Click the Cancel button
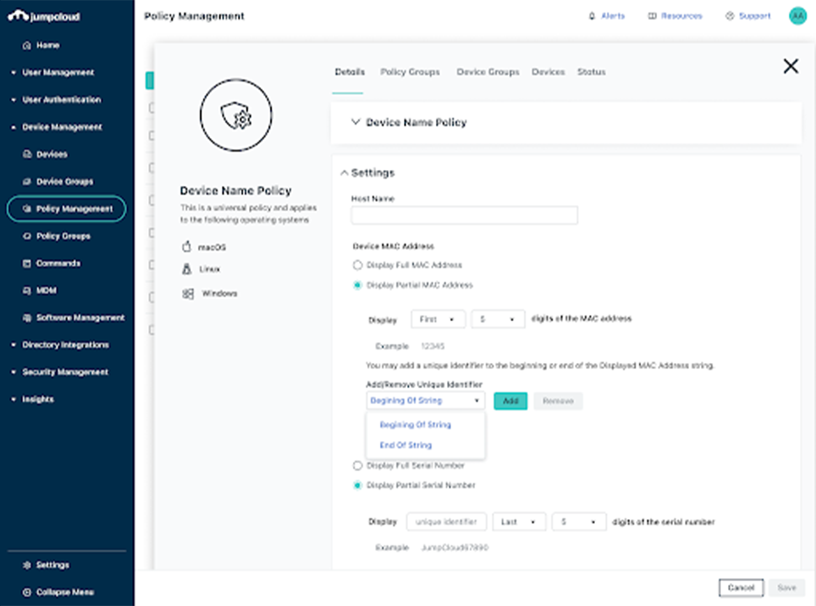Image resolution: width=816 pixels, height=606 pixels. click(x=741, y=588)
